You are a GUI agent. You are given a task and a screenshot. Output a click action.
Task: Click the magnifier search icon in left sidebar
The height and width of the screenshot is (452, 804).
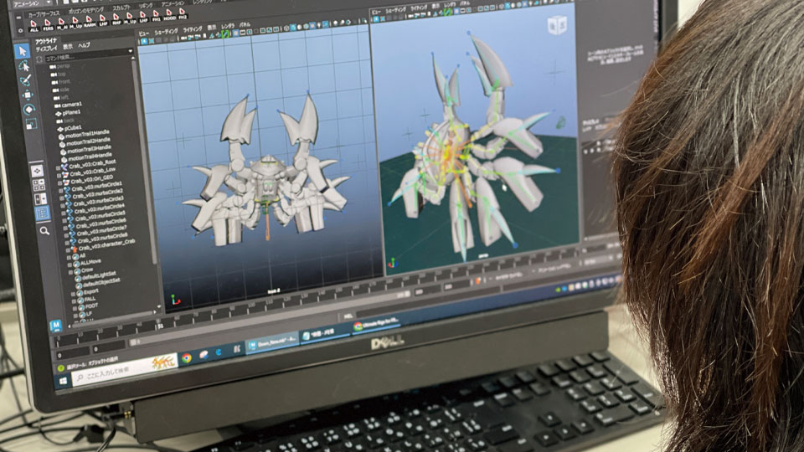point(44,231)
